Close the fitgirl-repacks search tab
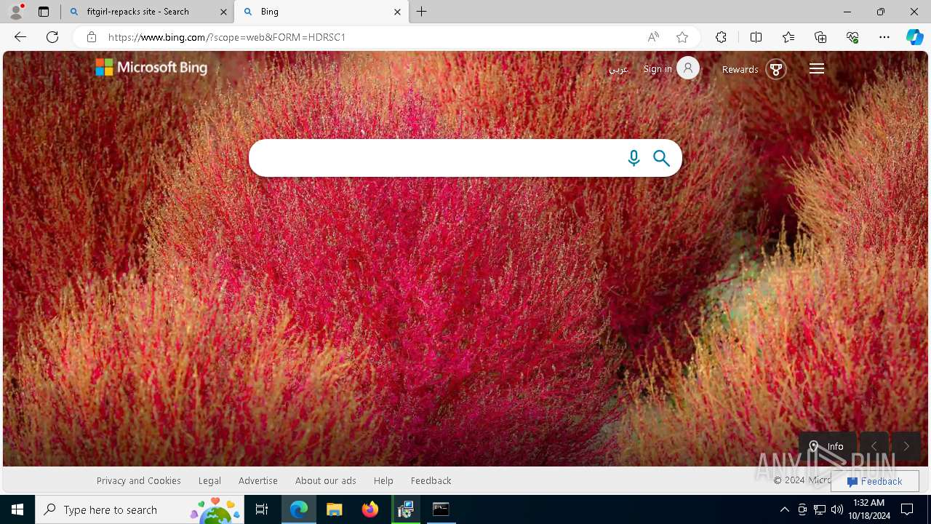The height and width of the screenshot is (524, 931). pos(223,12)
